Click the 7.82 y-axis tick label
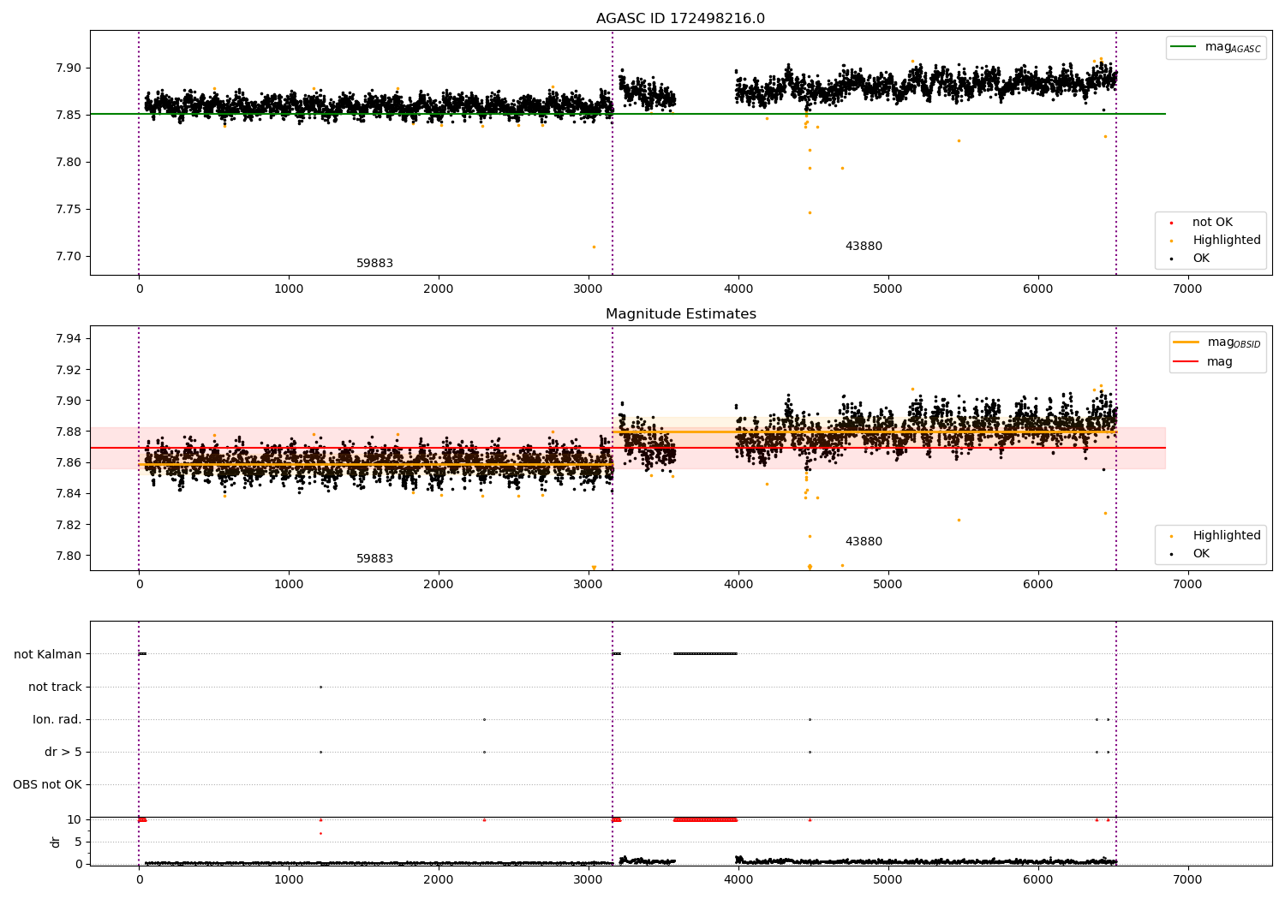This screenshot has width=1285, height=899. pos(69,525)
